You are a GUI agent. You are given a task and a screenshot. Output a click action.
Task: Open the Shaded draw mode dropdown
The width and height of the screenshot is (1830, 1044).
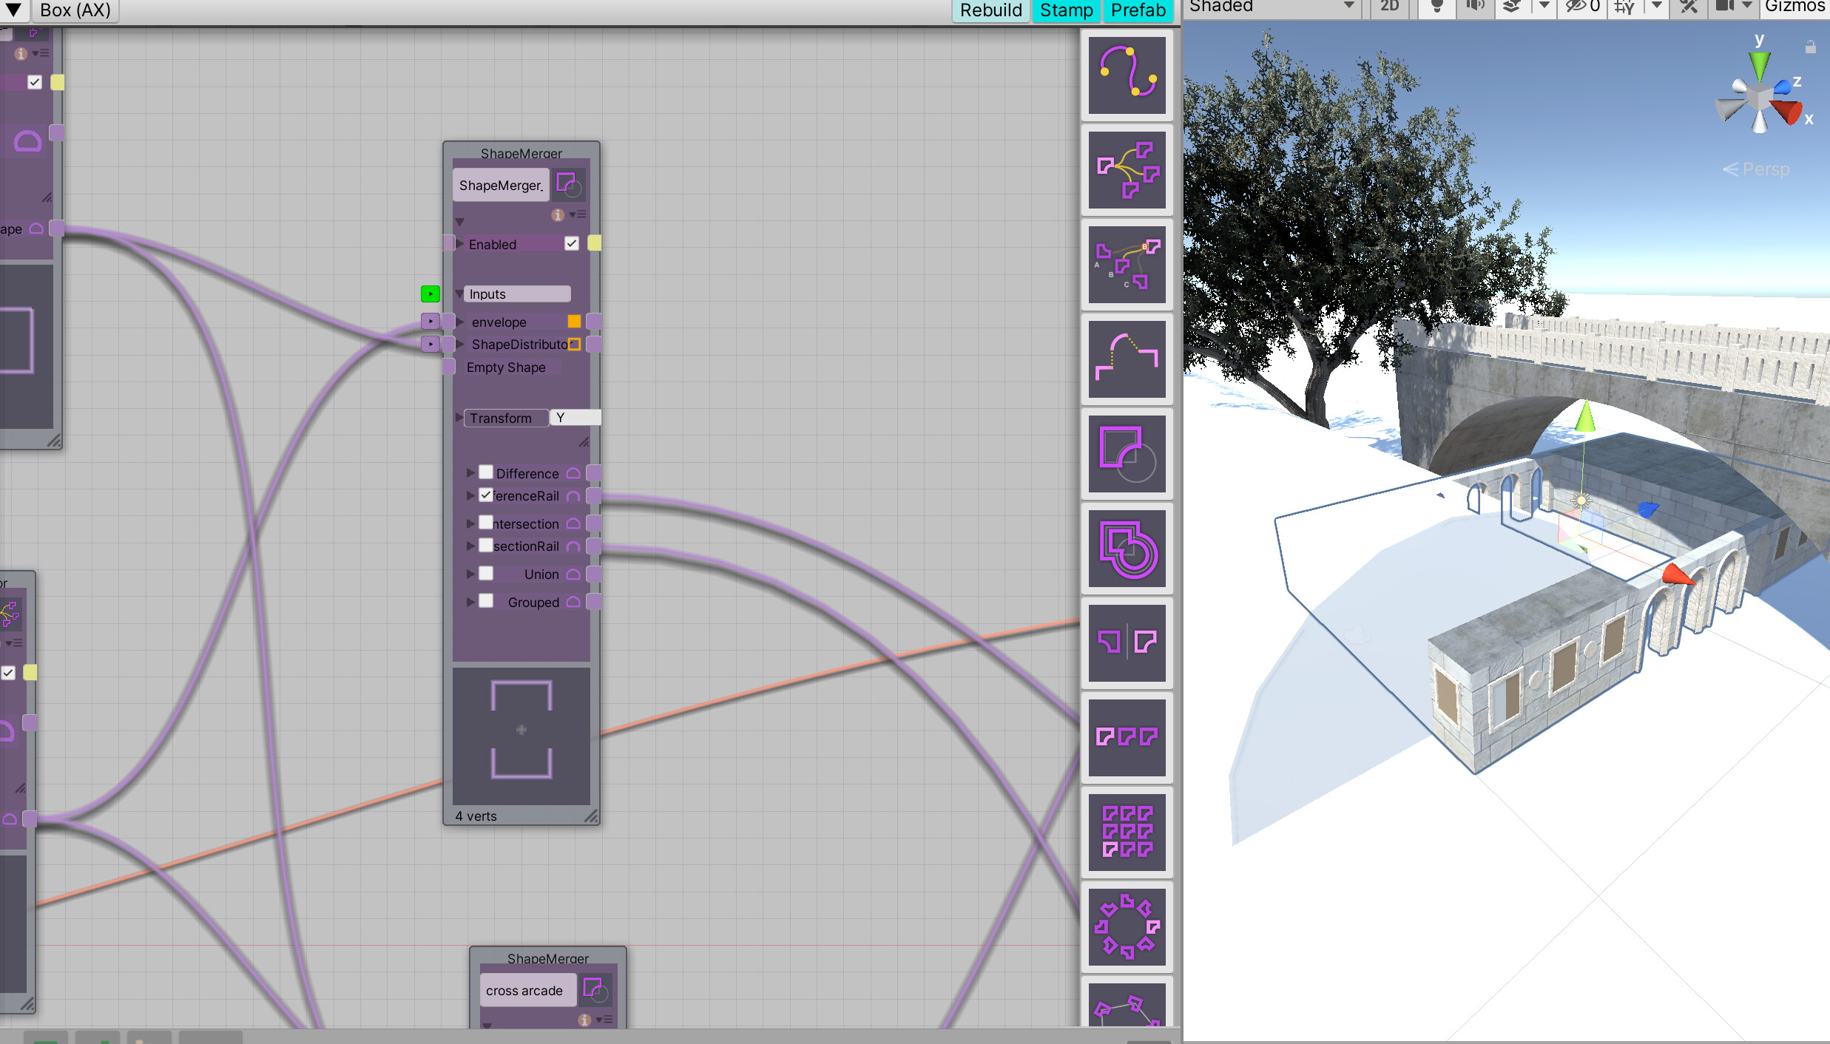pos(1272,7)
